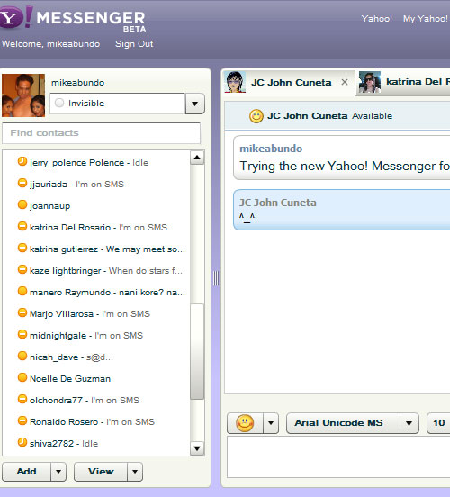
Task: Click the message compose text area
Action: coord(338,457)
